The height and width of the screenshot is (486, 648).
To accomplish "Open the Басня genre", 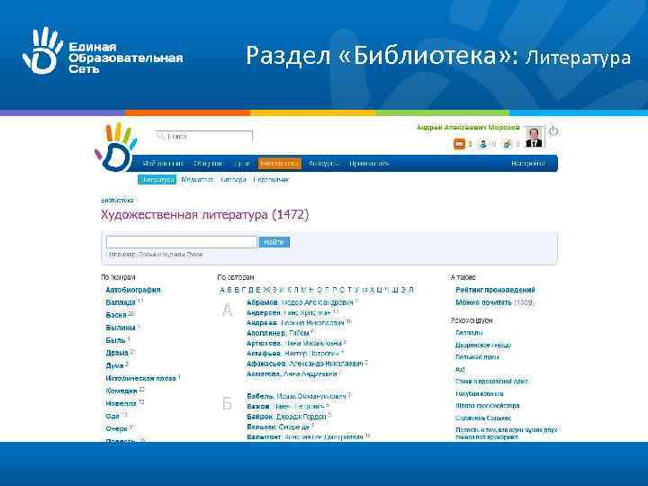I will (x=116, y=315).
